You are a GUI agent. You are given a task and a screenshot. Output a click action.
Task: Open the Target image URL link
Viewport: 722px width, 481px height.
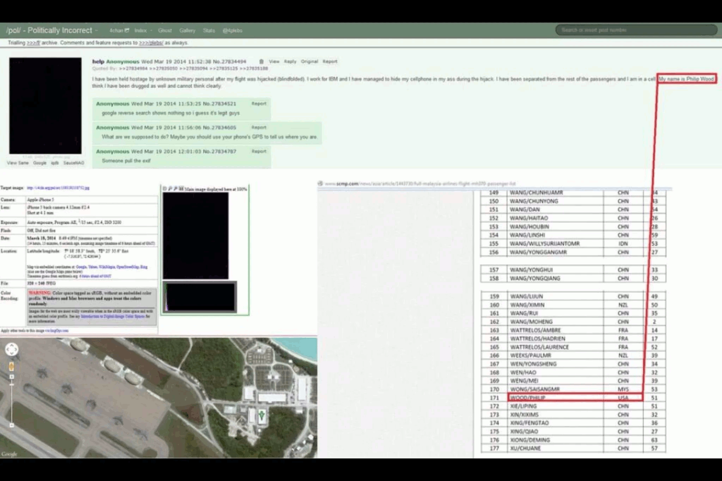pos(58,188)
